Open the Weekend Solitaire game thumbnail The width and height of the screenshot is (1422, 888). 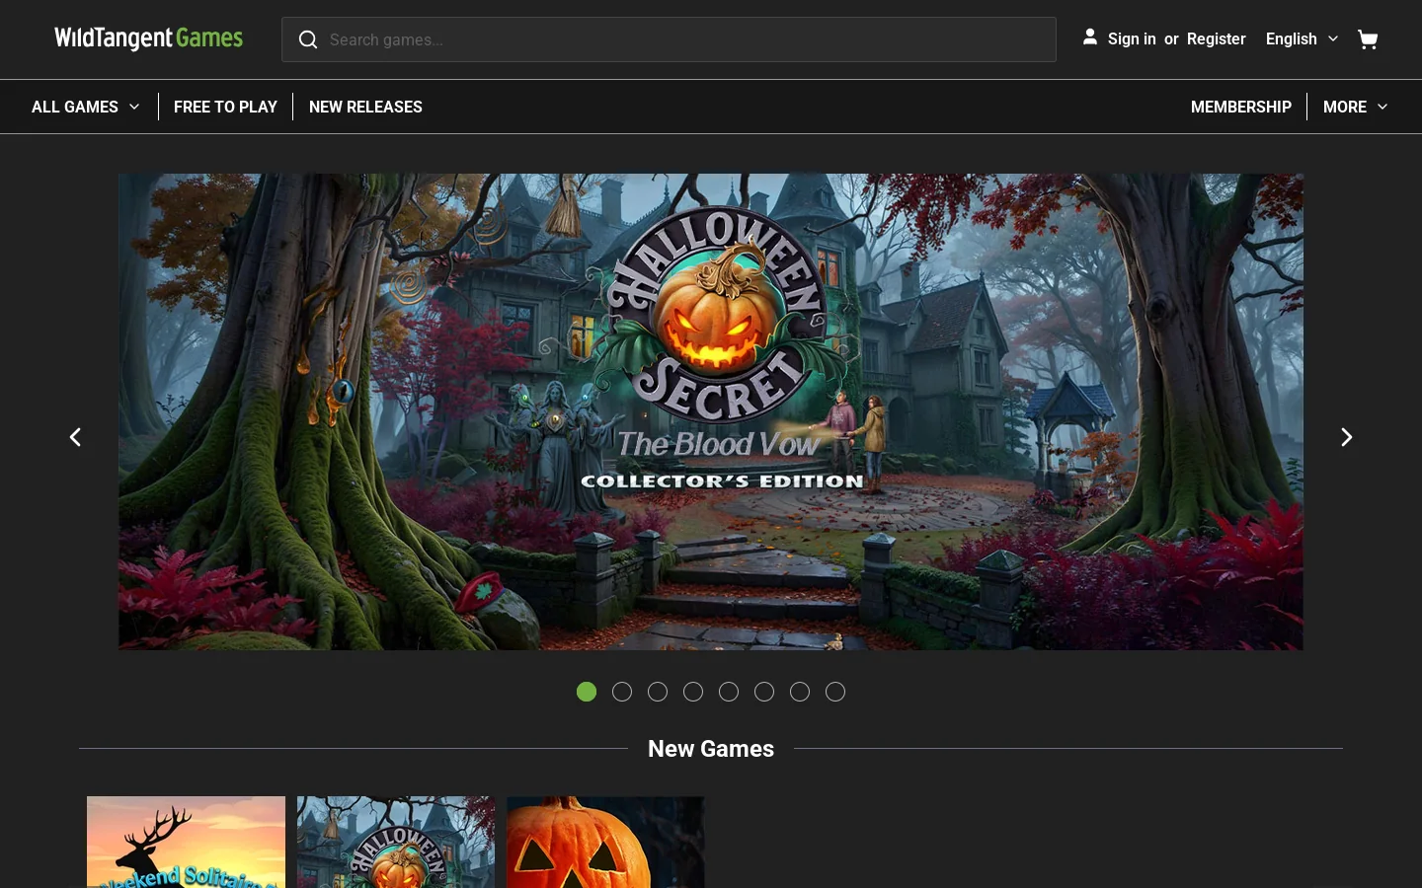click(186, 842)
